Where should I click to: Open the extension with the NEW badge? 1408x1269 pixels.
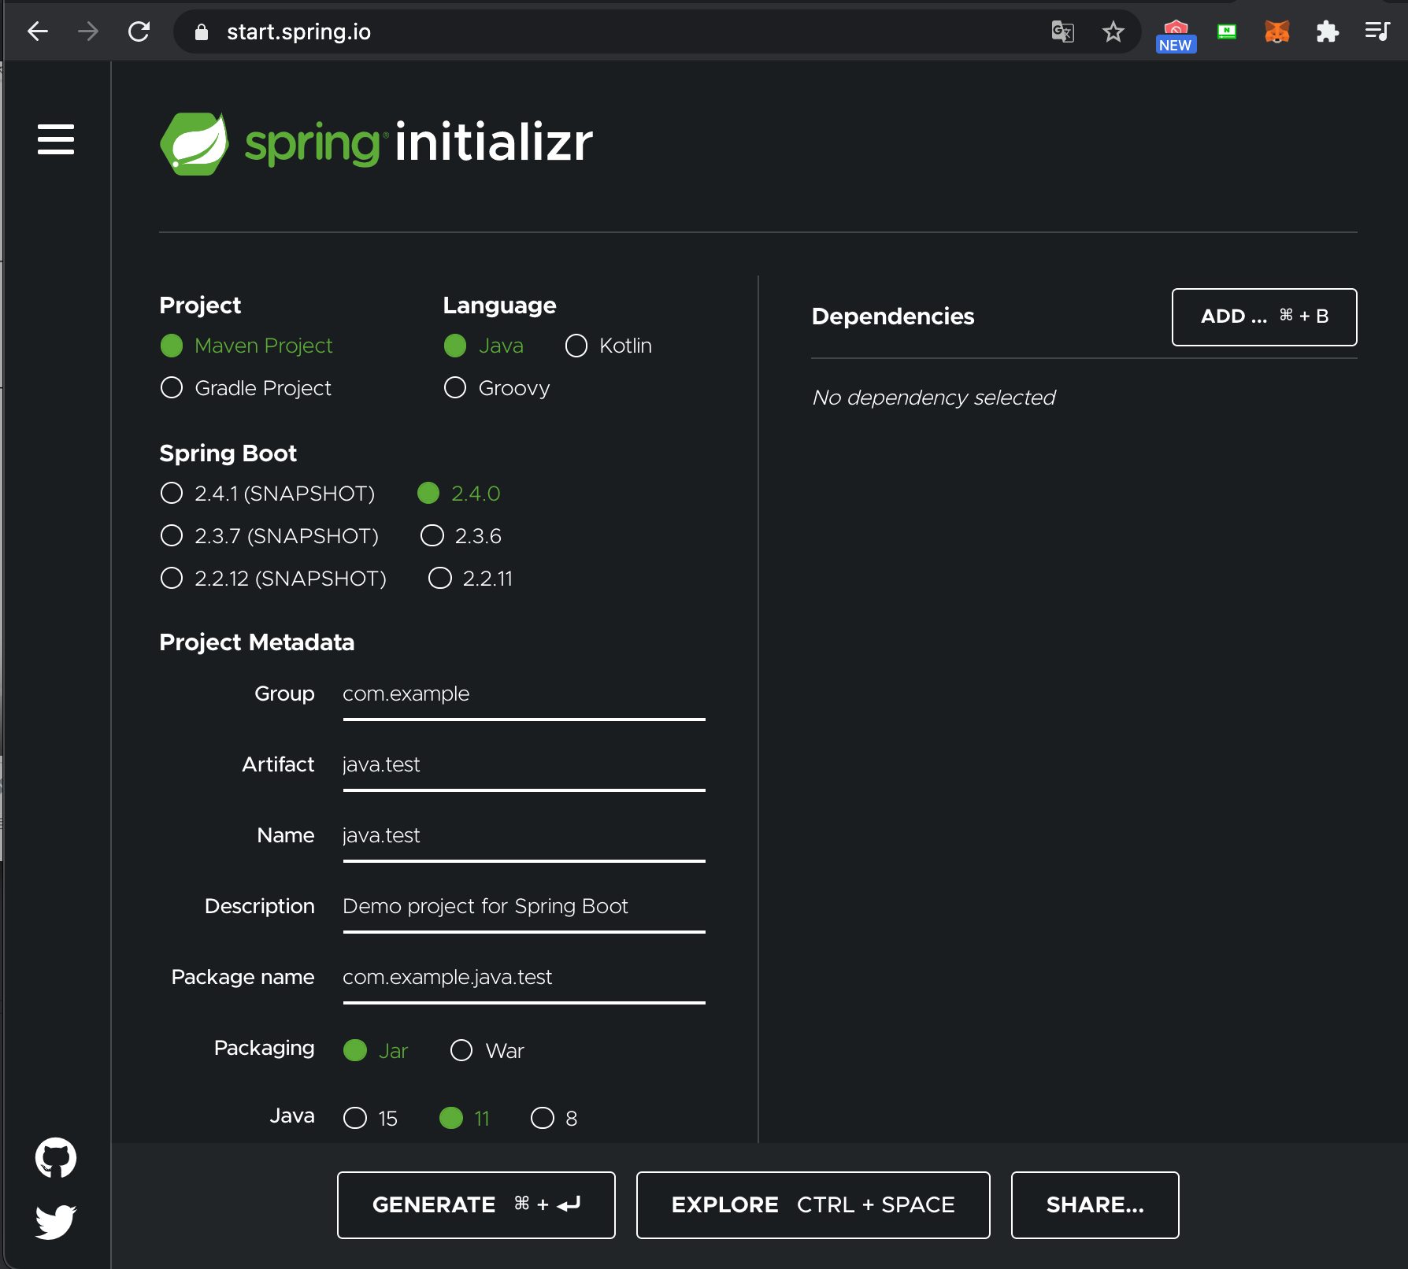pyautogui.click(x=1176, y=35)
